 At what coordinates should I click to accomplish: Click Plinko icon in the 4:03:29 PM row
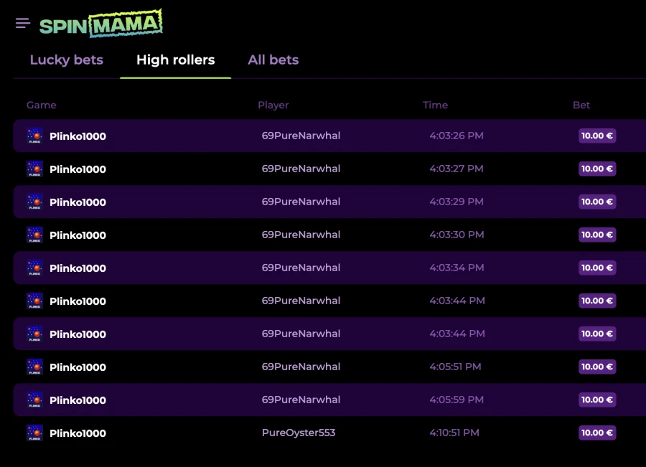pos(34,202)
